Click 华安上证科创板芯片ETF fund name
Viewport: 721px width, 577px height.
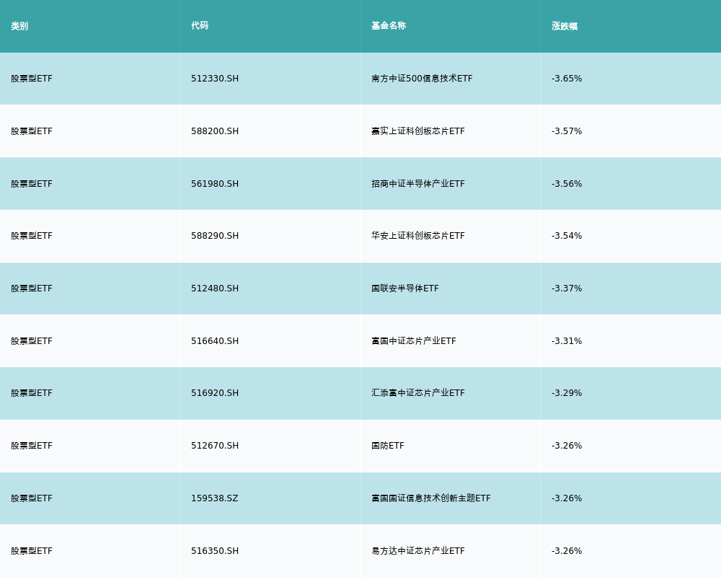tap(418, 236)
